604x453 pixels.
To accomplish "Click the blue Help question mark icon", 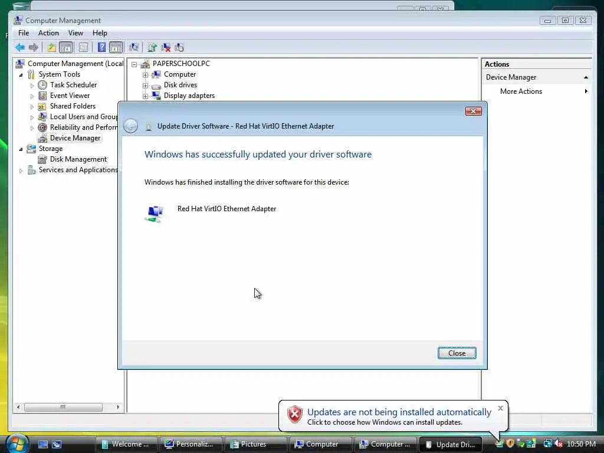I will pos(101,47).
